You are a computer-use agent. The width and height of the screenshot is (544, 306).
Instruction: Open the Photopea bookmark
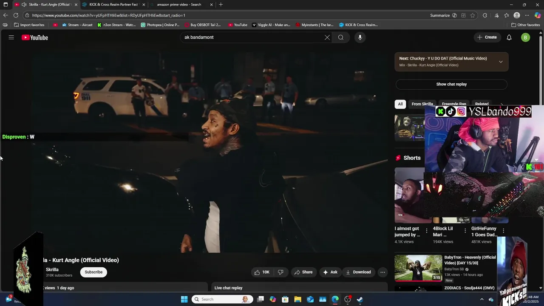click(160, 25)
